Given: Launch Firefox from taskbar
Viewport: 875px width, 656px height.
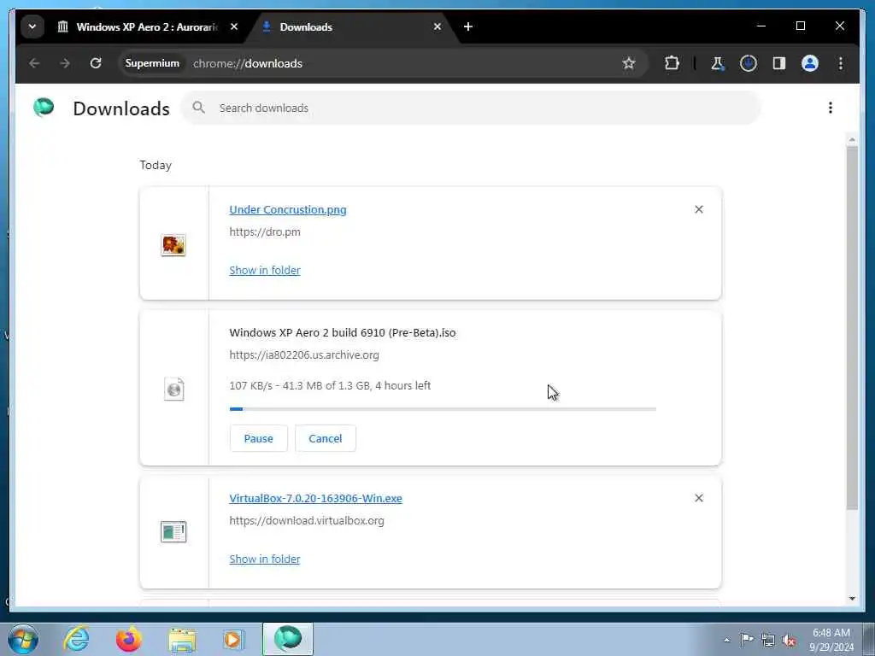Looking at the screenshot, I should pyautogui.click(x=129, y=639).
